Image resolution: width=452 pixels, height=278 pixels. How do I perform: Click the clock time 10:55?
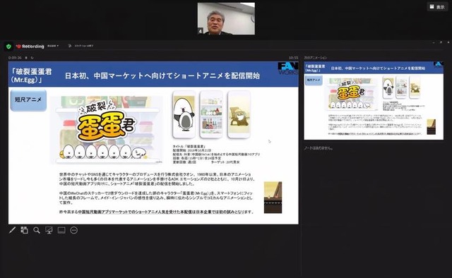point(294,58)
